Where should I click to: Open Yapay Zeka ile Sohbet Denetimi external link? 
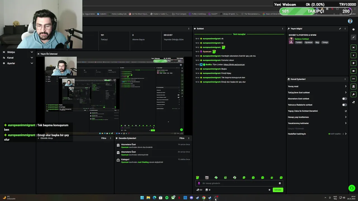tap(346, 111)
